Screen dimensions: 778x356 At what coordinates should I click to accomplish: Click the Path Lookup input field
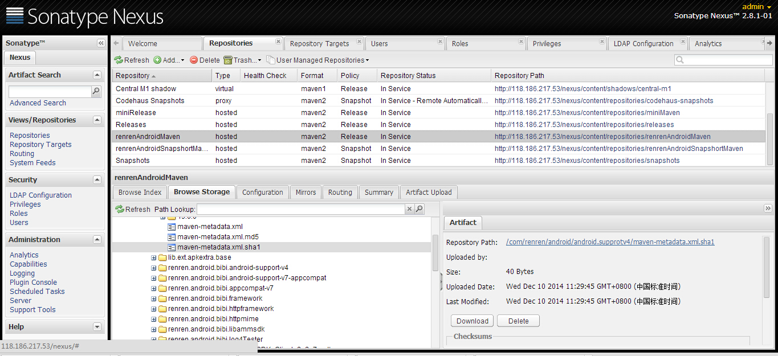point(301,210)
